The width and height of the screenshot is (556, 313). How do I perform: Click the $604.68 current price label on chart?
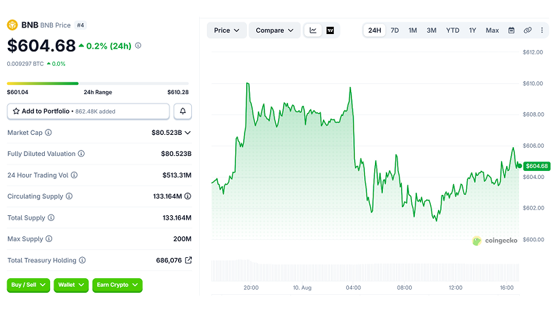pos(536,166)
